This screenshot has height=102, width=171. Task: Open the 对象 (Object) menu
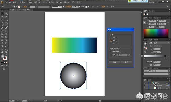(23, 2)
